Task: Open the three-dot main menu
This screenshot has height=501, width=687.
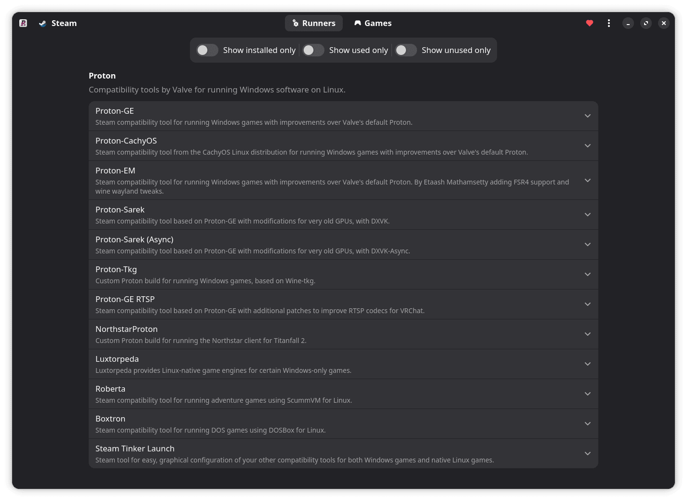Action: point(609,23)
